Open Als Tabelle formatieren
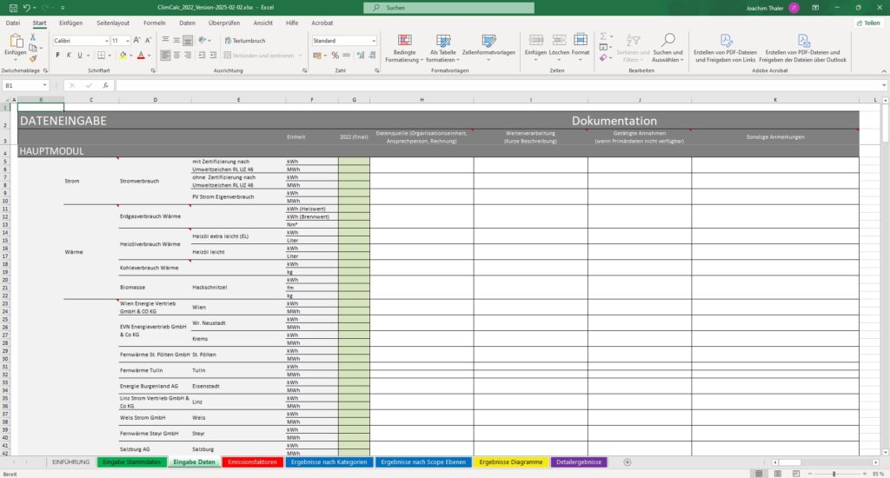 point(442,49)
